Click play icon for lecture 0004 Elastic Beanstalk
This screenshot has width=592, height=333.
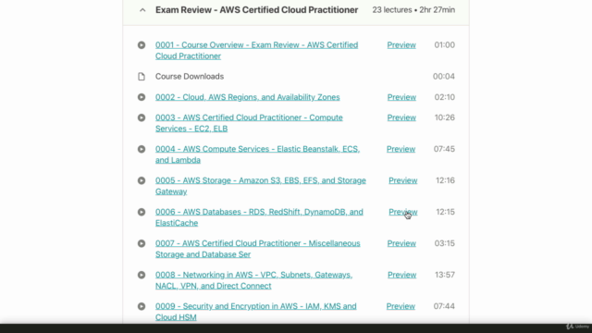(142, 149)
